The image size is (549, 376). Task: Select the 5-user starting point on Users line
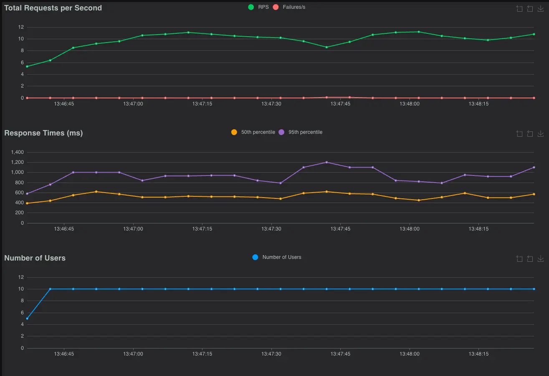pos(27,318)
